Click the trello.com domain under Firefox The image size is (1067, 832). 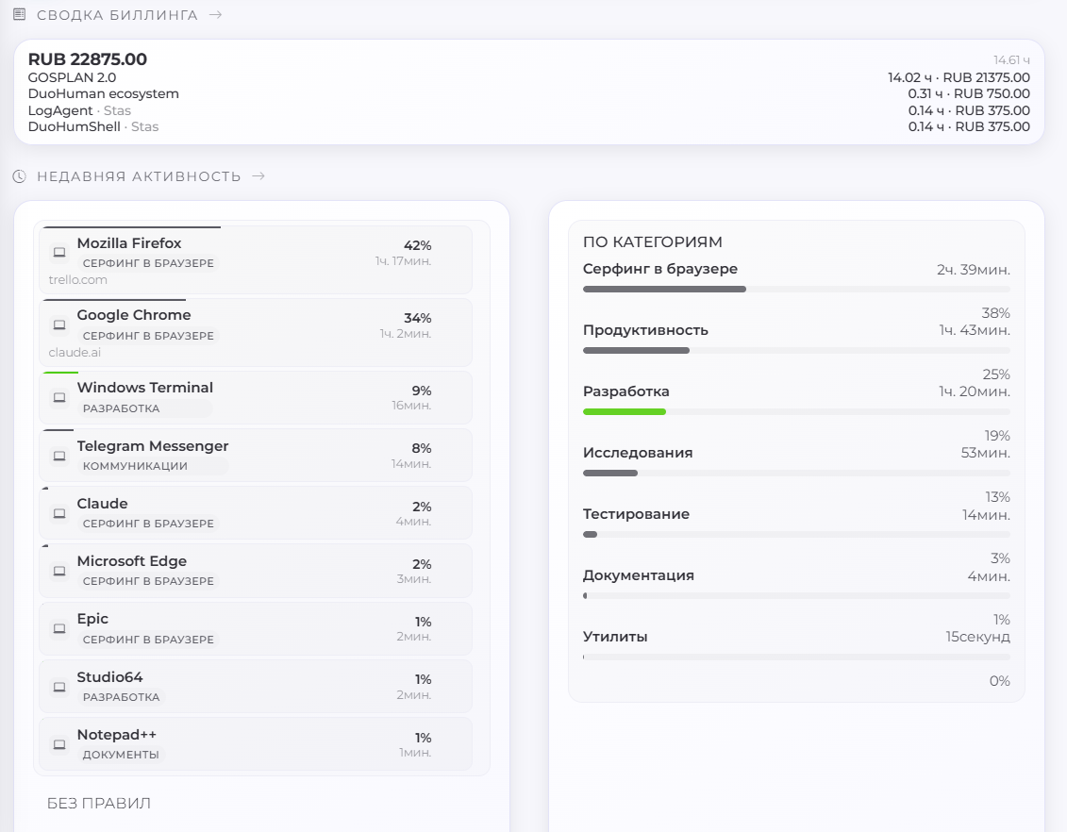[x=77, y=279]
